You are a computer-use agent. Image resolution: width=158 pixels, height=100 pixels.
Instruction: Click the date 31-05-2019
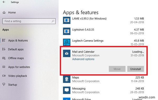point(137,55)
